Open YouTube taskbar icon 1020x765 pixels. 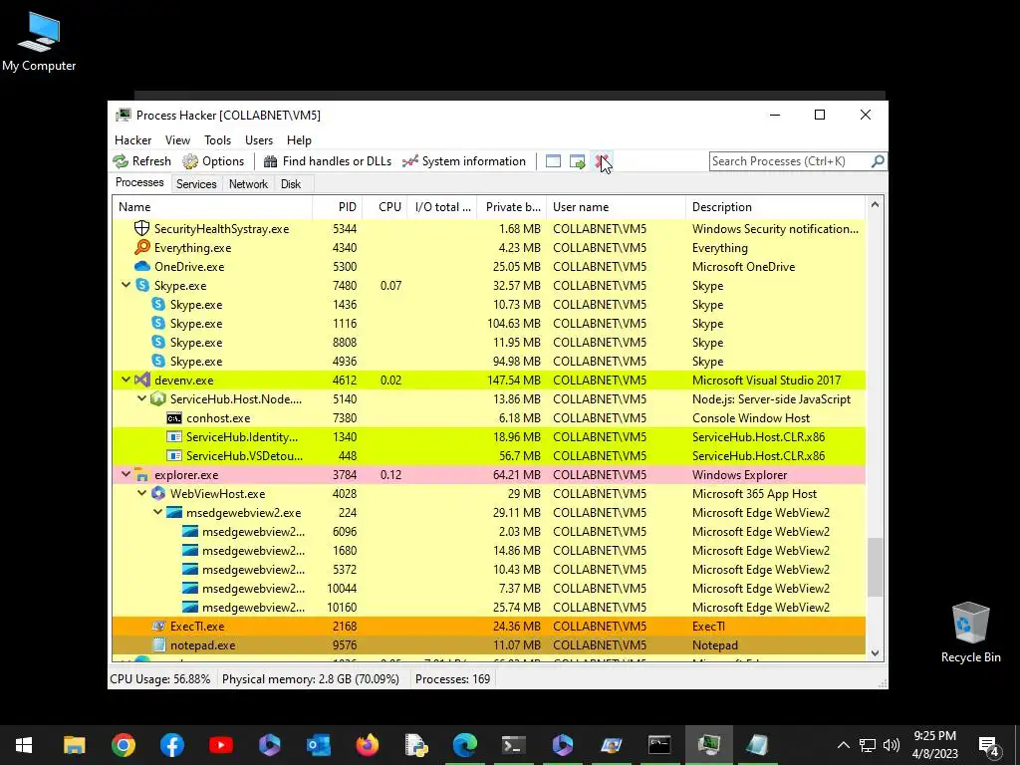pos(221,745)
